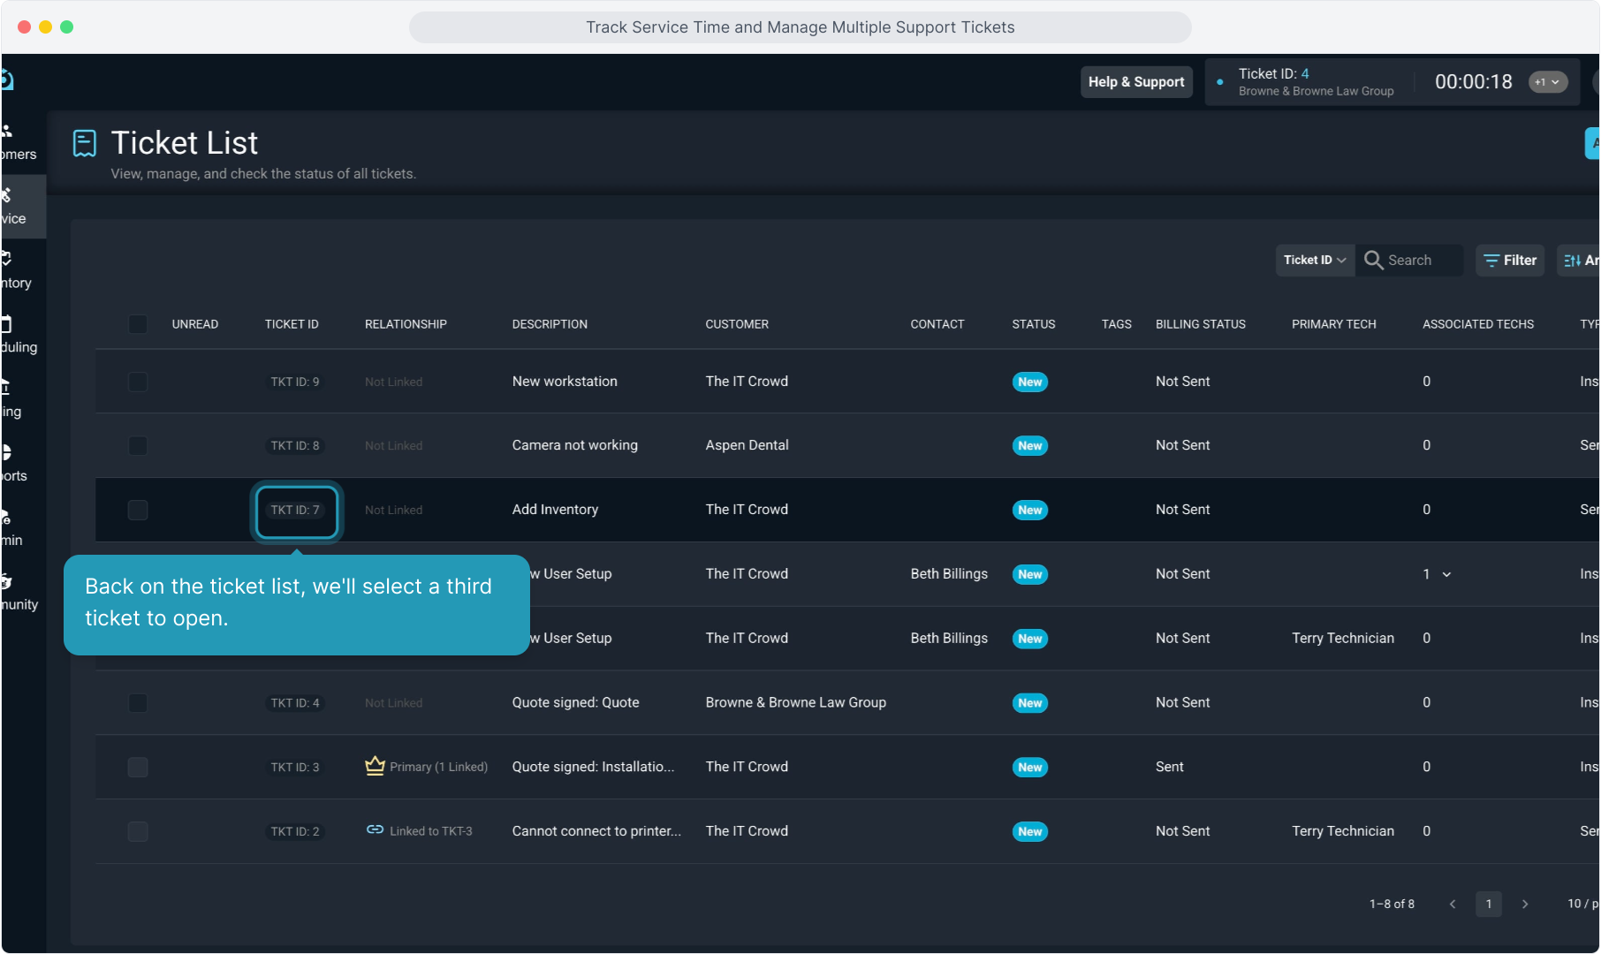
Task: Open the Customers sidebar icon
Action: tap(9, 132)
